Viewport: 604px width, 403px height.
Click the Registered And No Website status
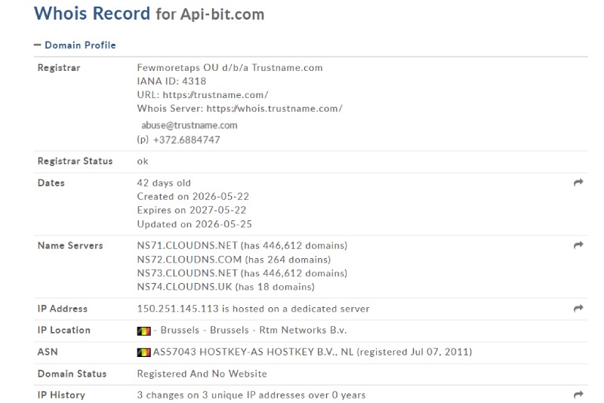tap(202, 374)
